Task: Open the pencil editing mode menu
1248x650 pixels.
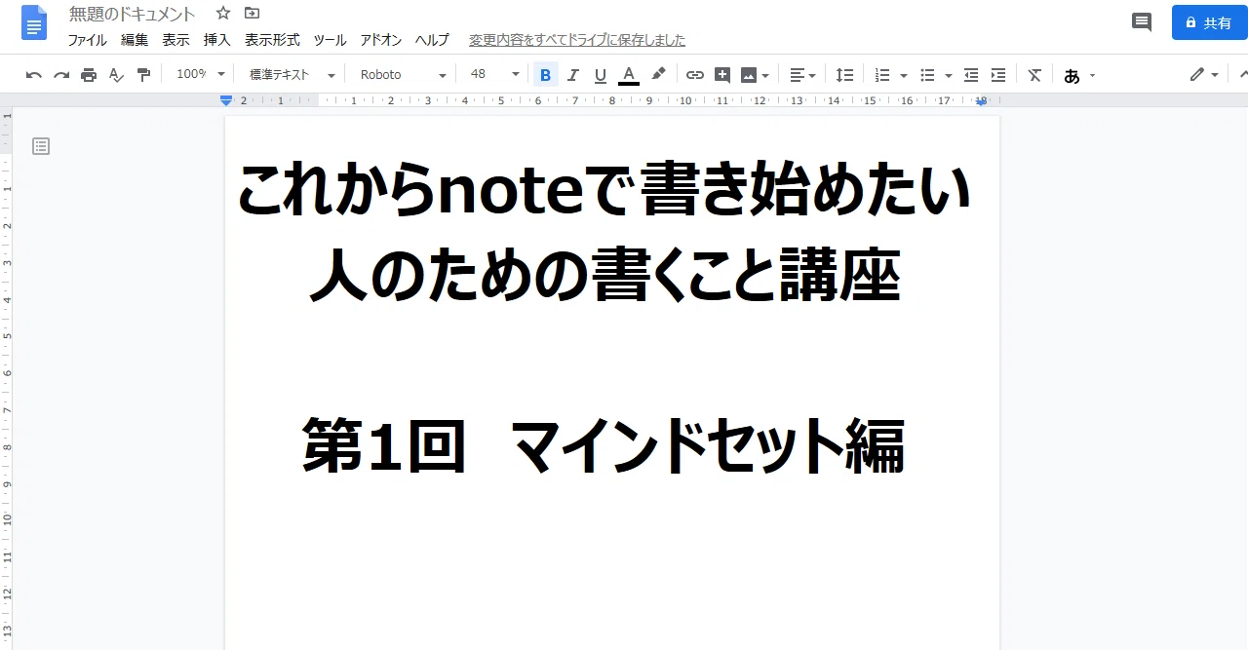Action: 1204,75
